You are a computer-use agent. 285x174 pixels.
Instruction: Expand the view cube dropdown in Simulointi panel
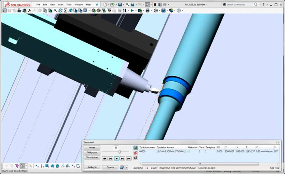click(127, 167)
